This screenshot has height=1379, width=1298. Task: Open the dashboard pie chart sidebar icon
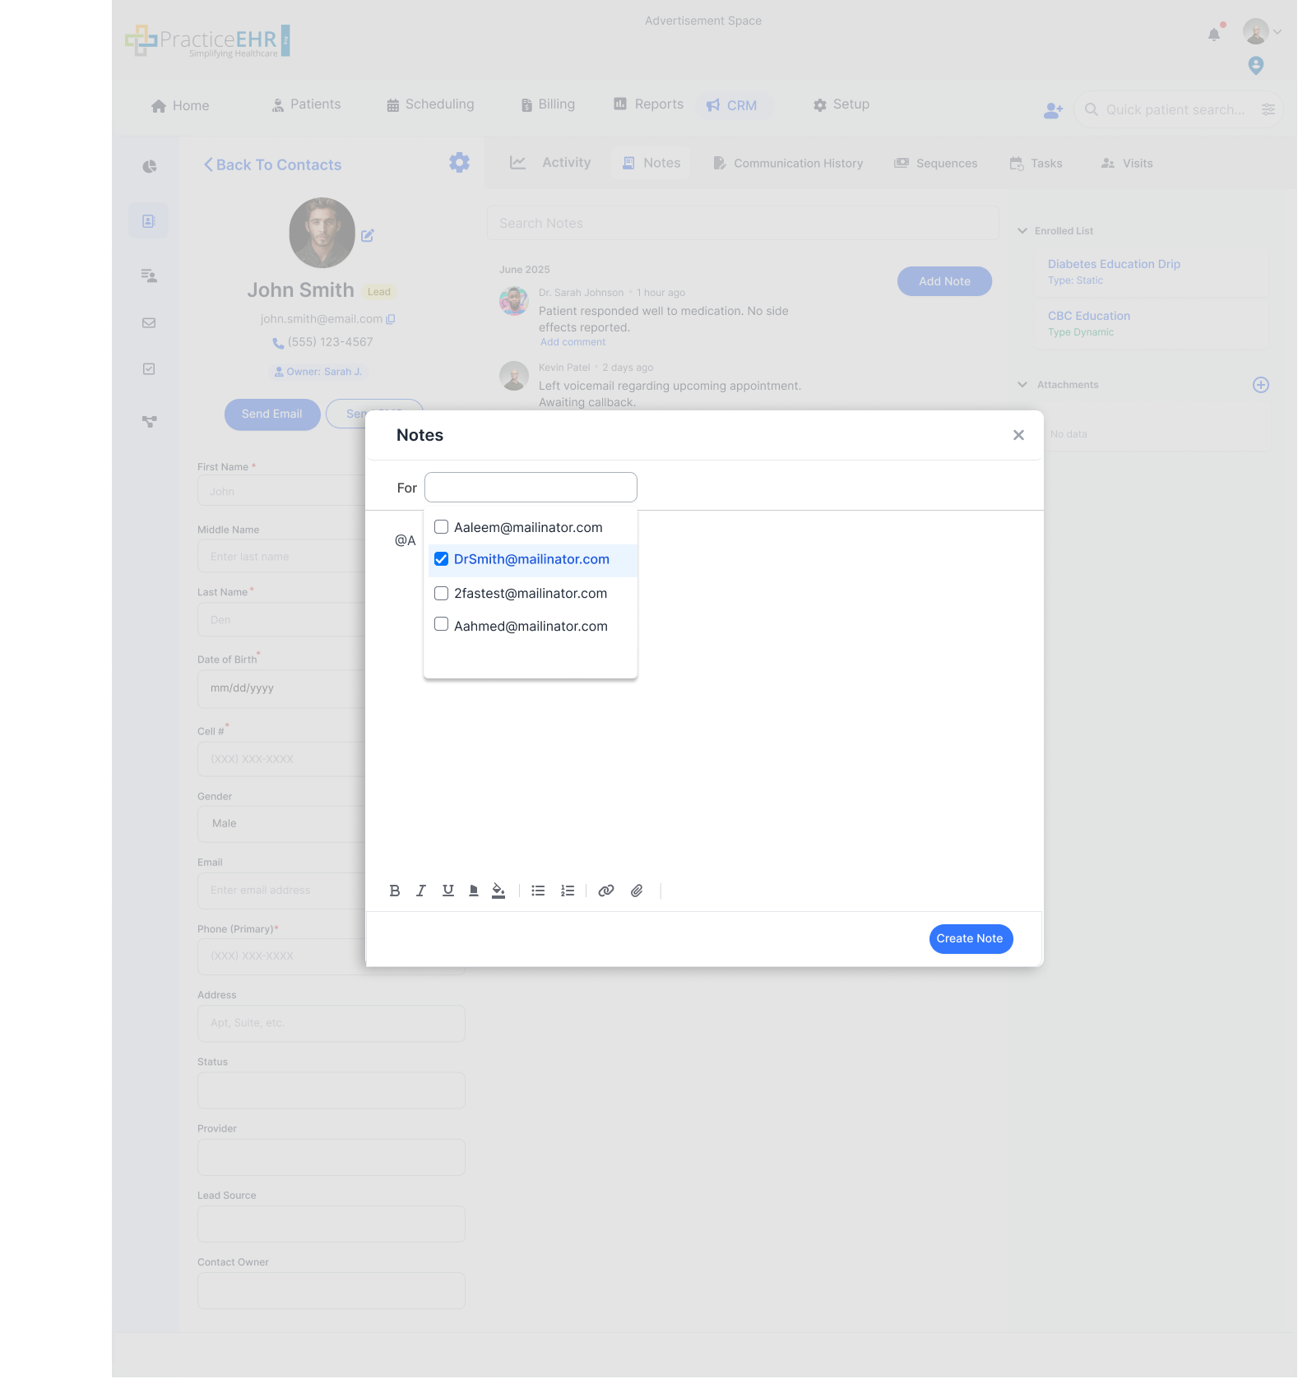tap(149, 167)
